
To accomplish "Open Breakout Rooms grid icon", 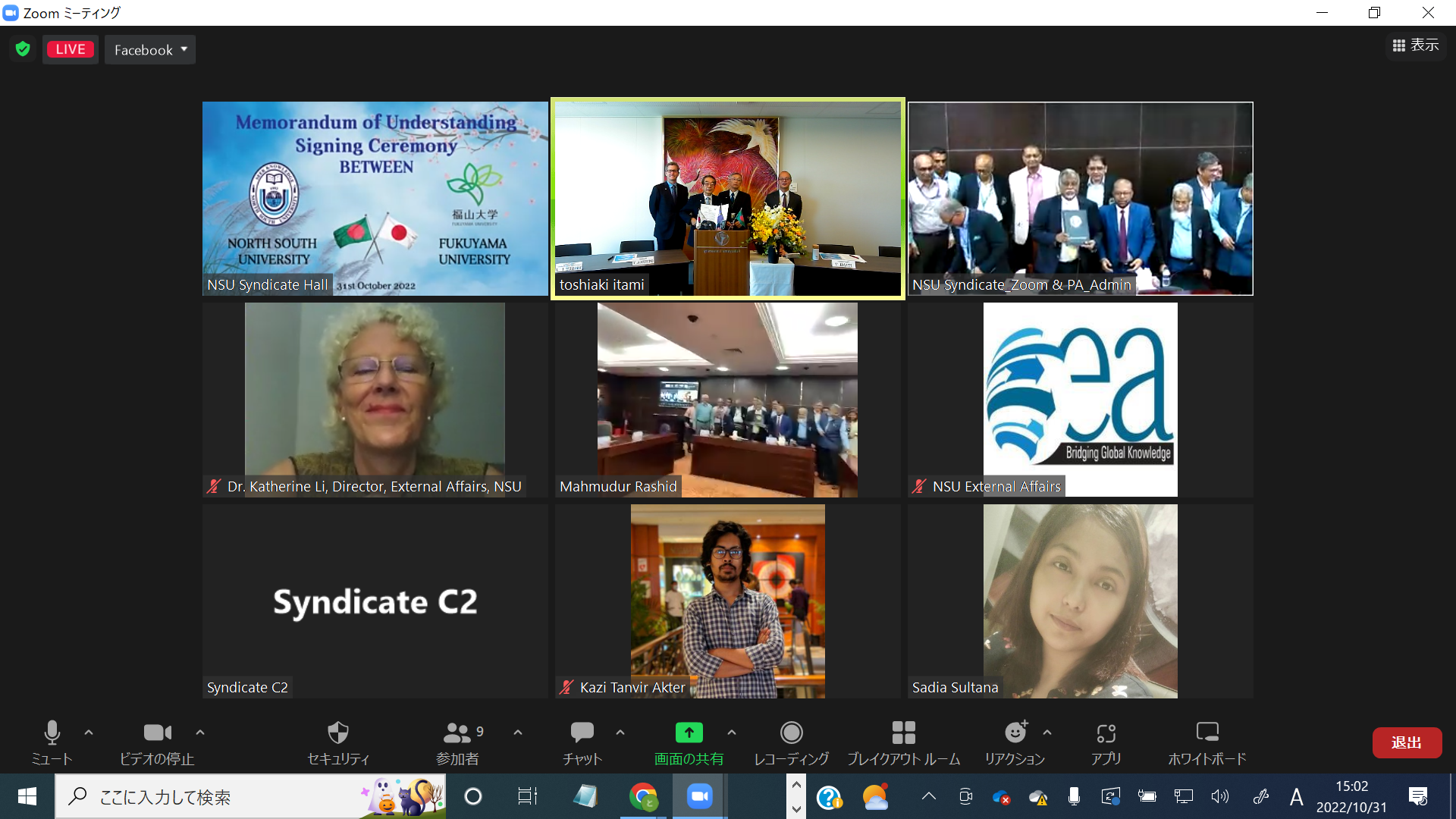I will [903, 733].
